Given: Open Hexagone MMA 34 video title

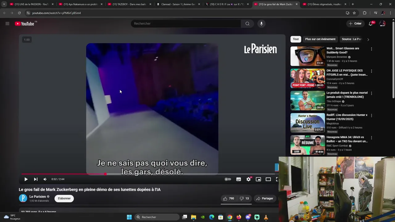Looking at the screenshot, I should 347,139.
